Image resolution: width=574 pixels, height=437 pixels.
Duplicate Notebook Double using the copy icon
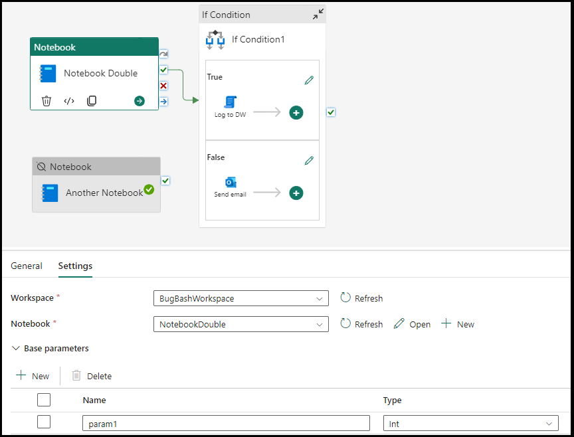pos(92,100)
